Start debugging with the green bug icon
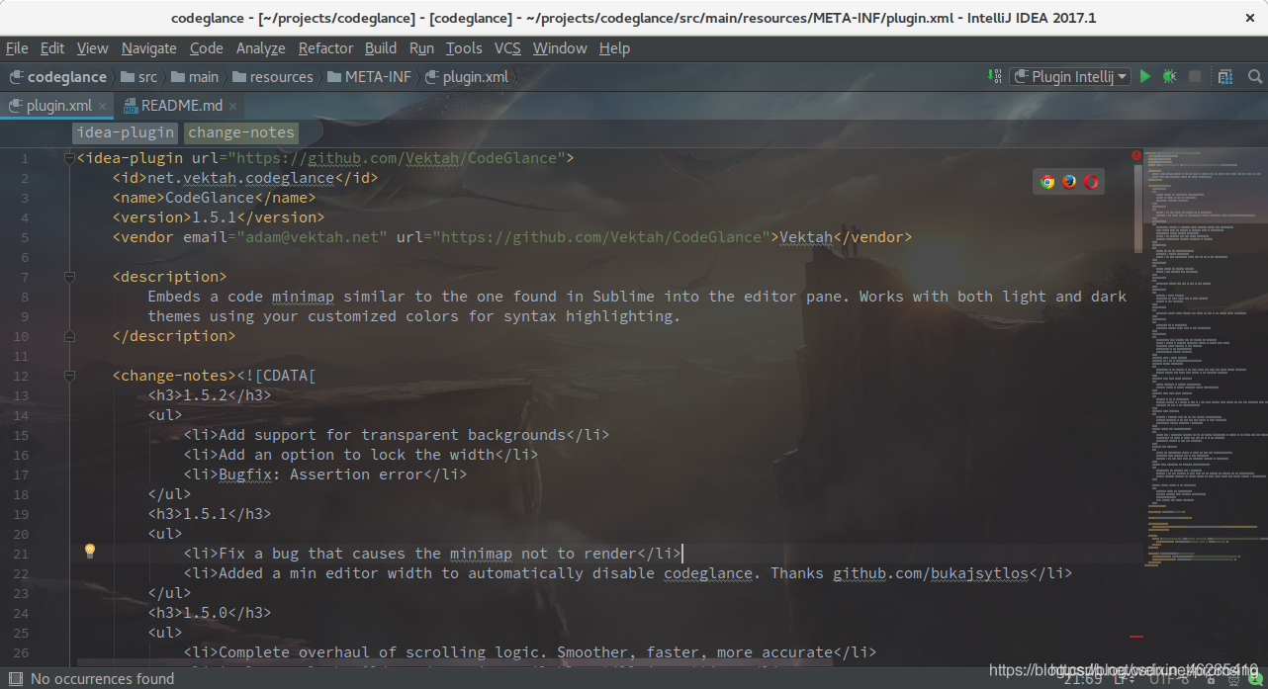Screen dimensions: 1268x689 [x=1169, y=76]
